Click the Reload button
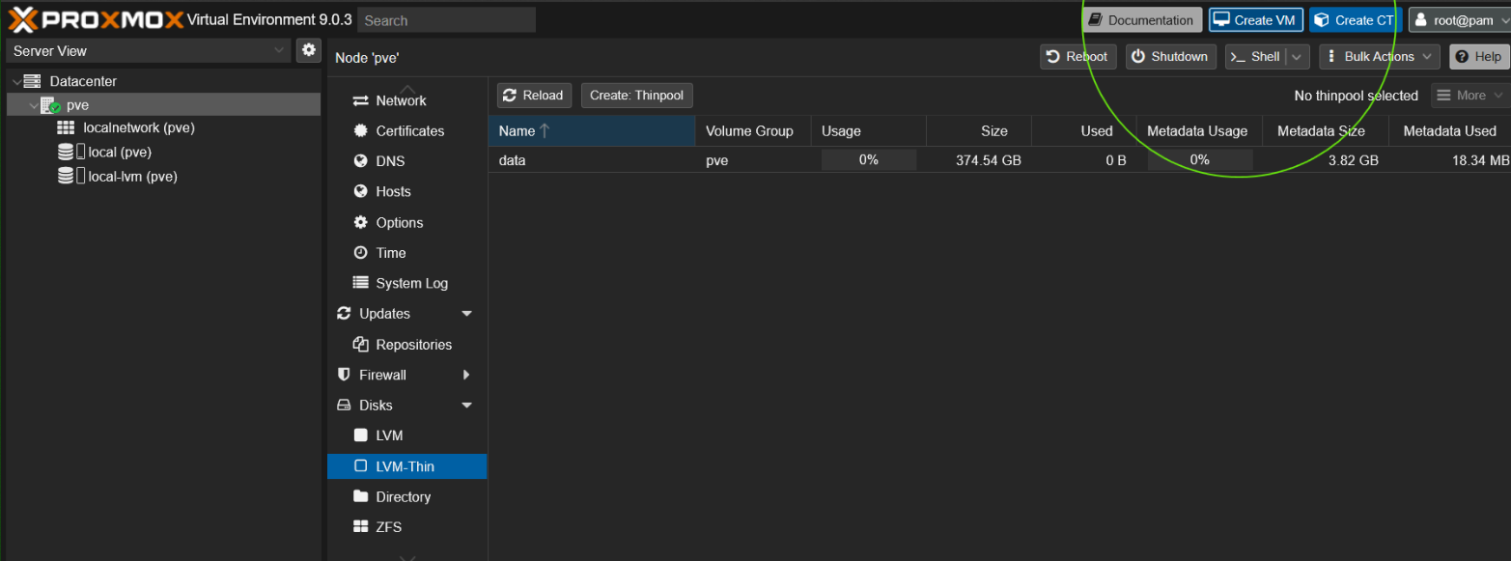The height and width of the screenshot is (561, 1511). [x=534, y=96]
